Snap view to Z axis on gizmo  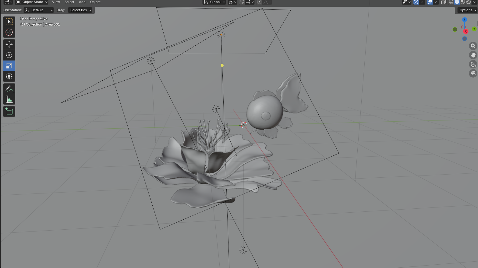click(x=464, y=20)
